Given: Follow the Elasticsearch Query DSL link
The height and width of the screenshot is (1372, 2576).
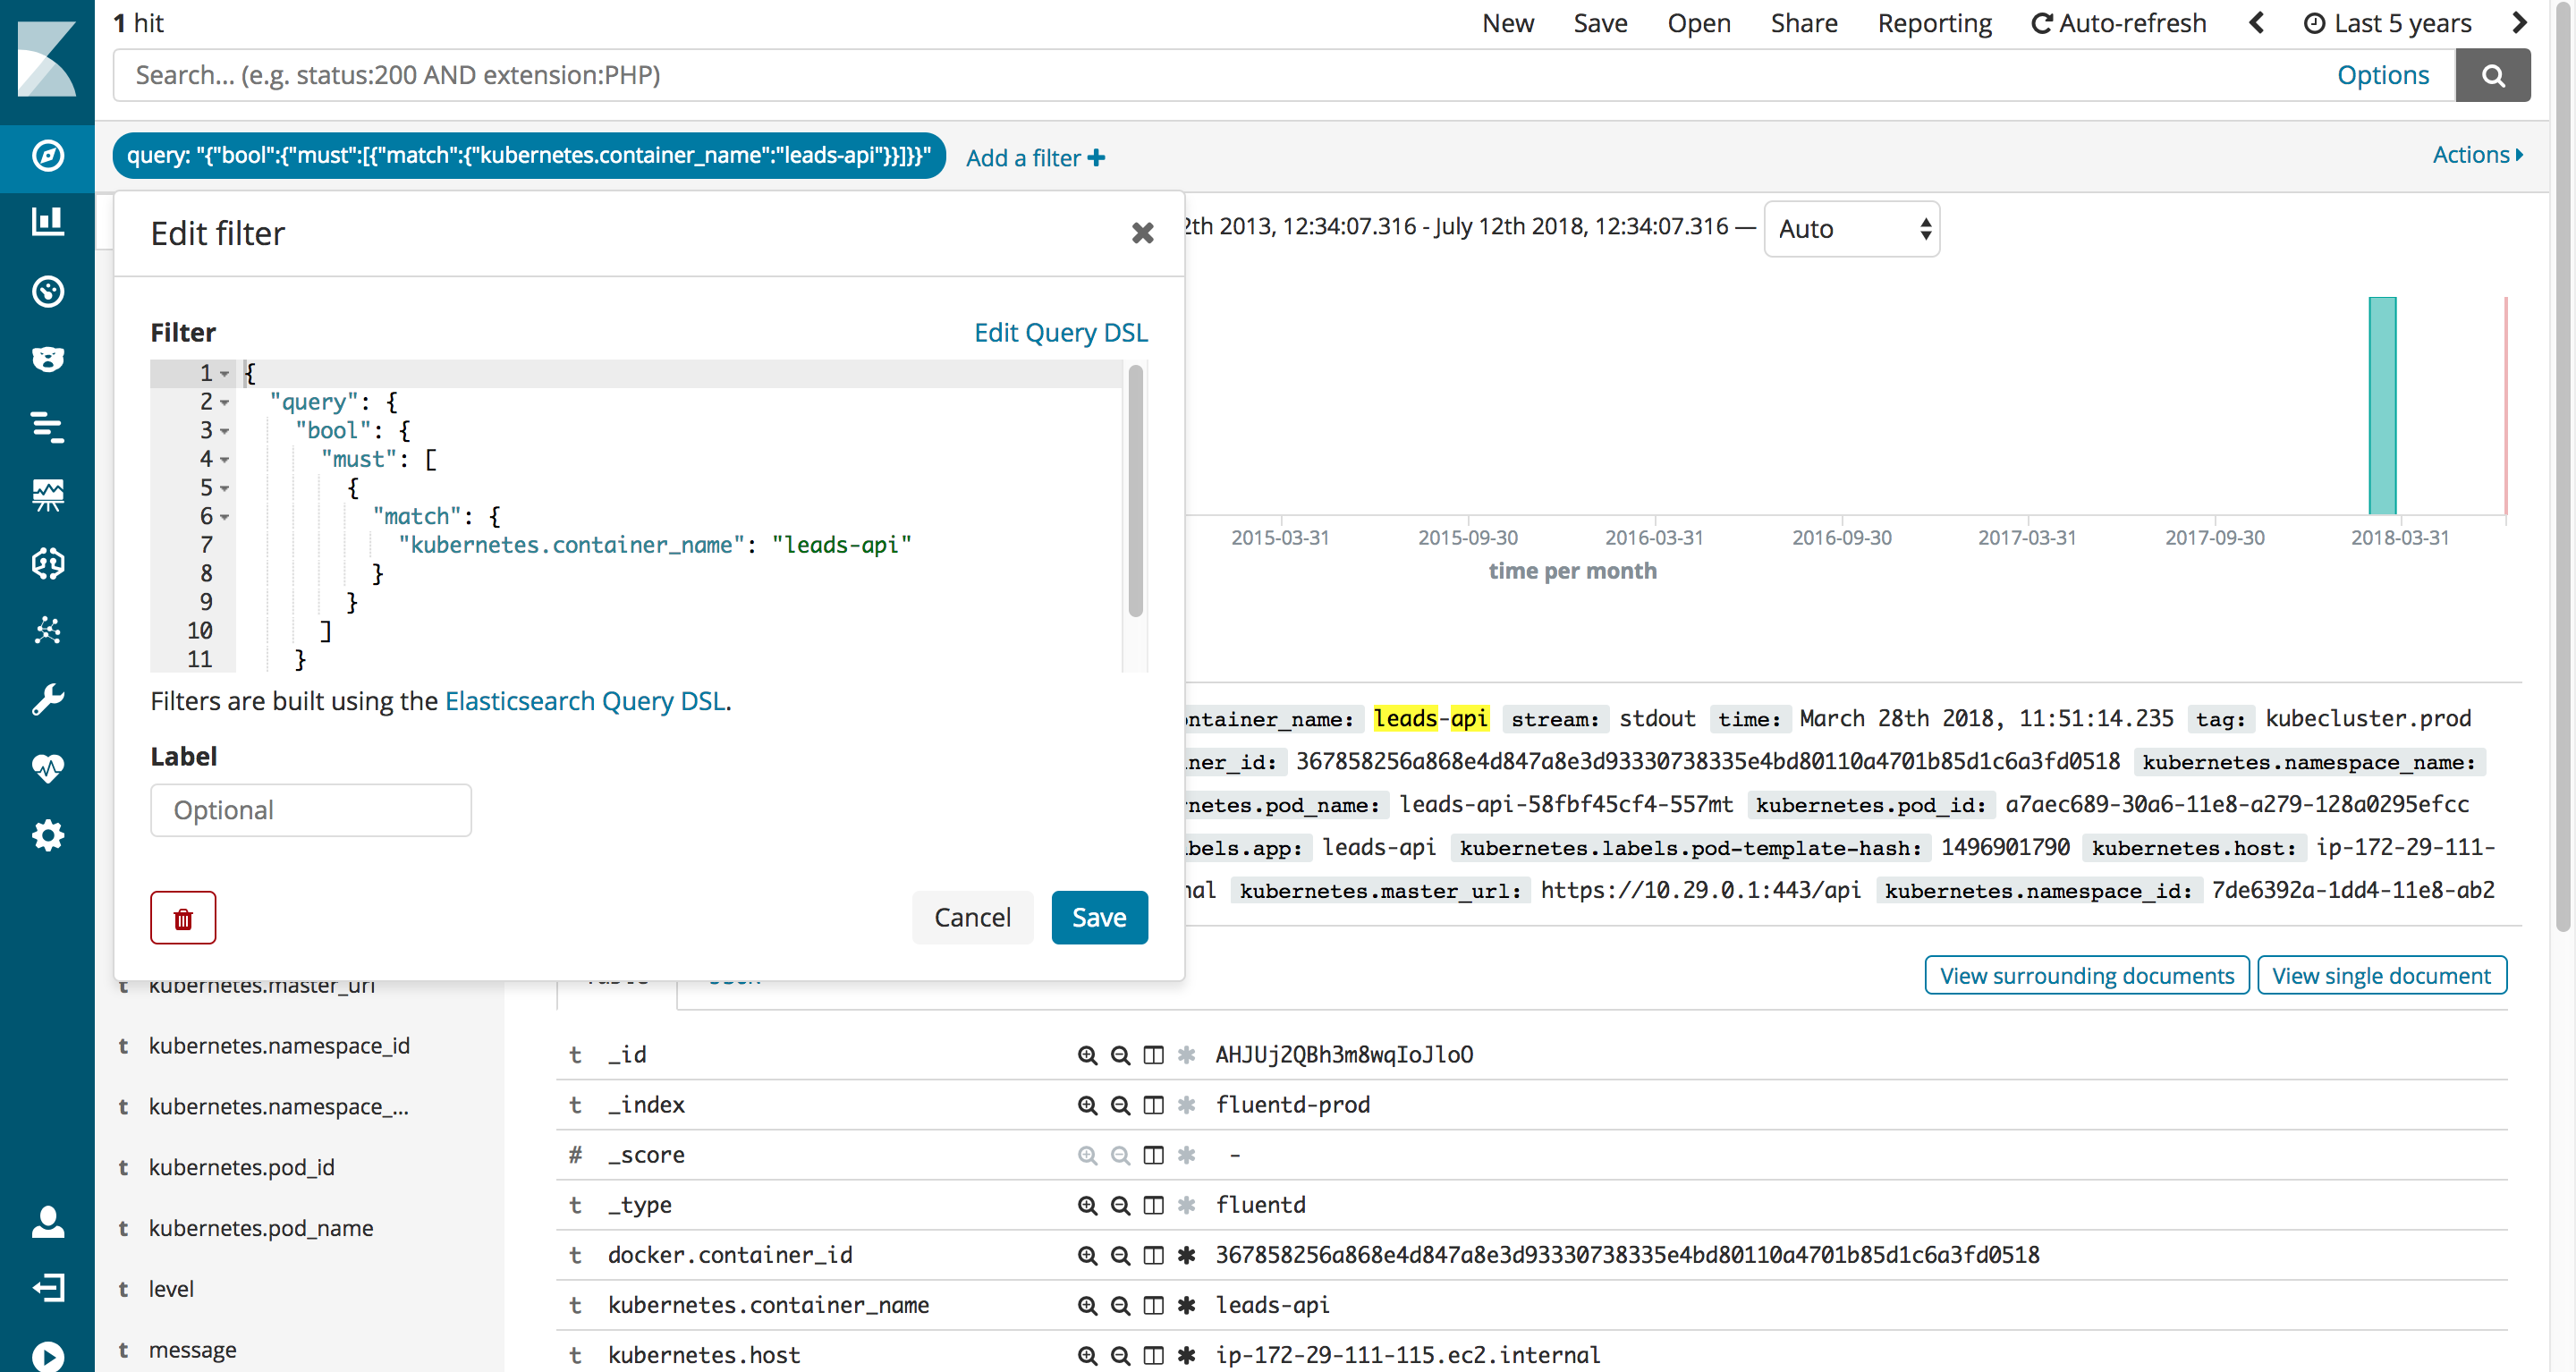Looking at the screenshot, I should click(x=586, y=701).
